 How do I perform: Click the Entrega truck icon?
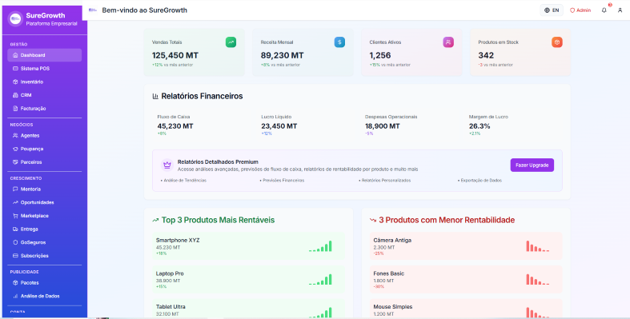(15, 229)
